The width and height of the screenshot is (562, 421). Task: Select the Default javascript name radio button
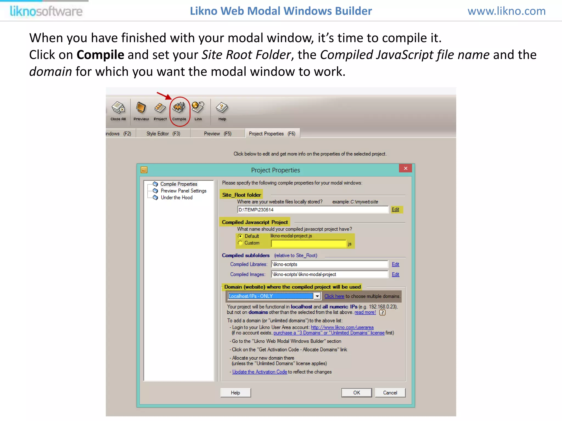(240, 236)
